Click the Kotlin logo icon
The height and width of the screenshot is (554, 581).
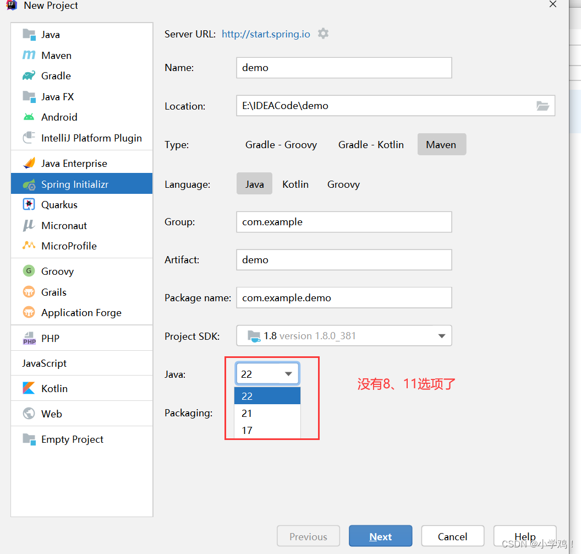tap(29, 388)
